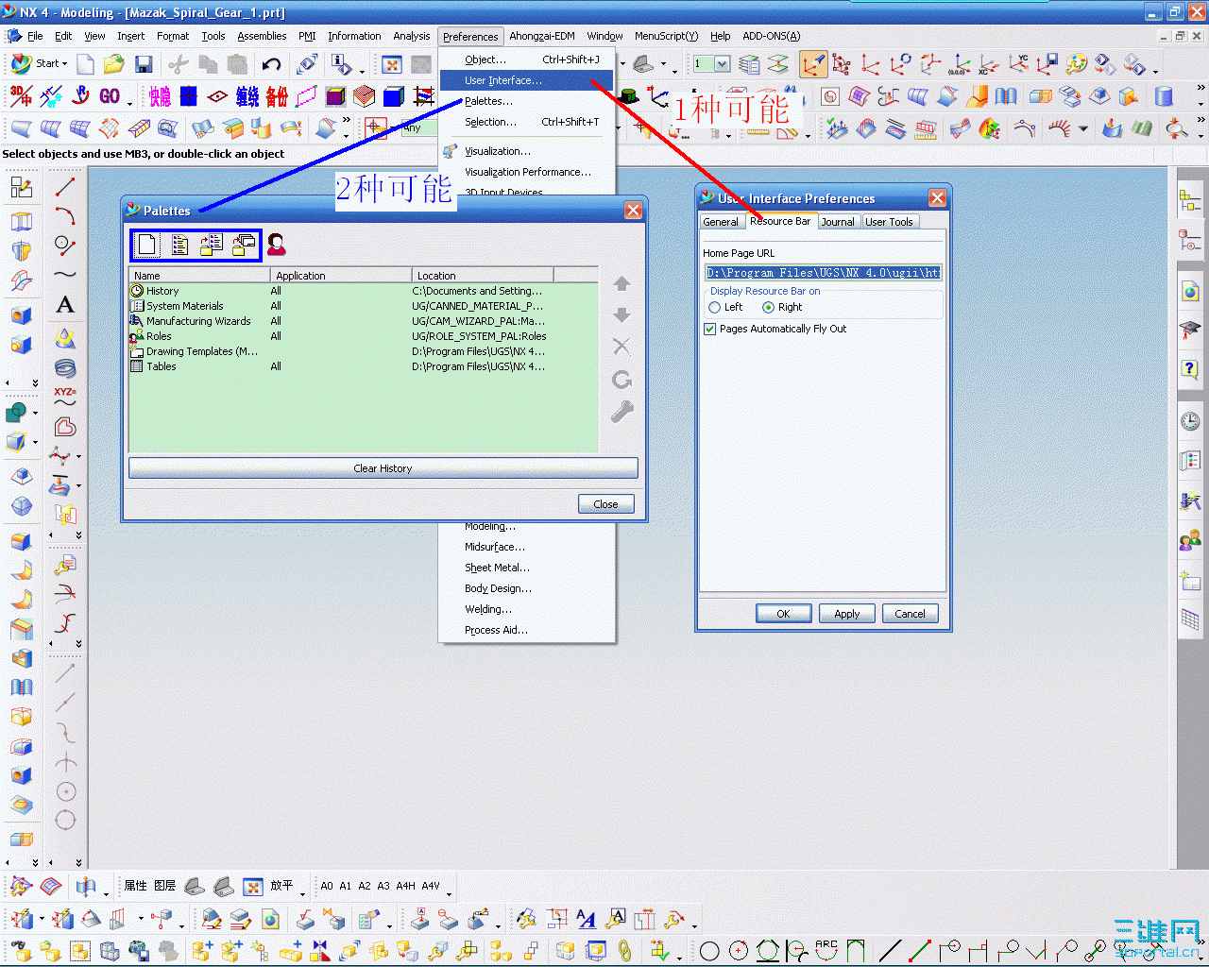The width and height of the screenshot is (1209, 967).
Task: Select the XYZ= point tool
Action: pos(64,397)
